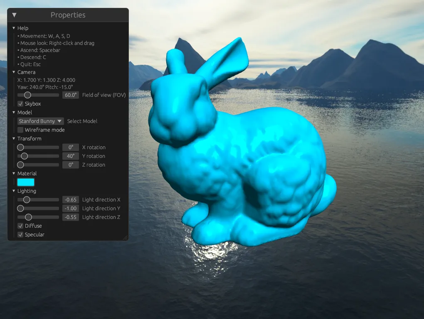Collapse the Material section
The image size is (424, 319).
click(14, 173)
